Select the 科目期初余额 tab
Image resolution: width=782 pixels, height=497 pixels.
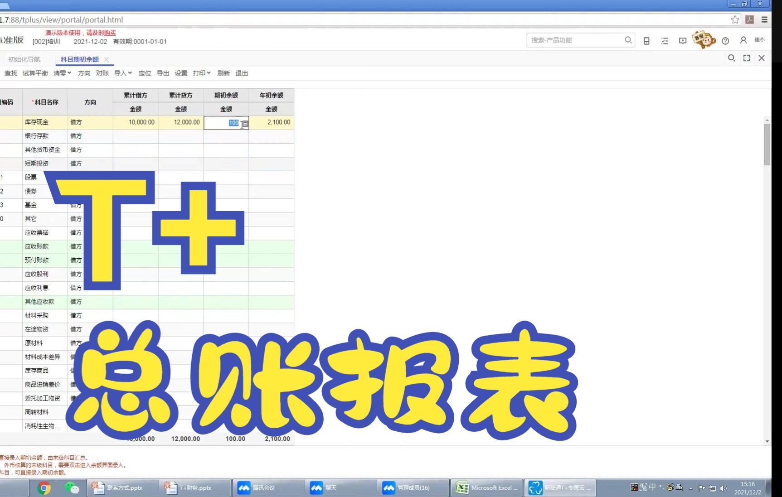[79, 59]
